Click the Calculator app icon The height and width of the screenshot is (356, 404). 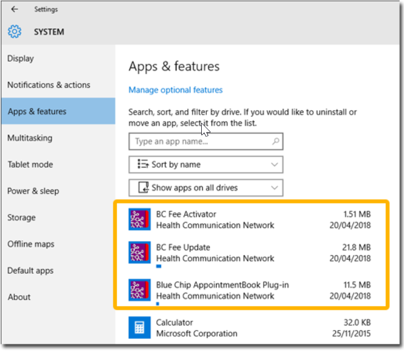click(139, 328)
